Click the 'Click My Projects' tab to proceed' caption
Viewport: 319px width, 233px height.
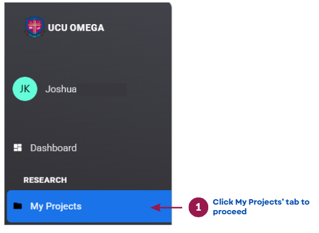261,207
